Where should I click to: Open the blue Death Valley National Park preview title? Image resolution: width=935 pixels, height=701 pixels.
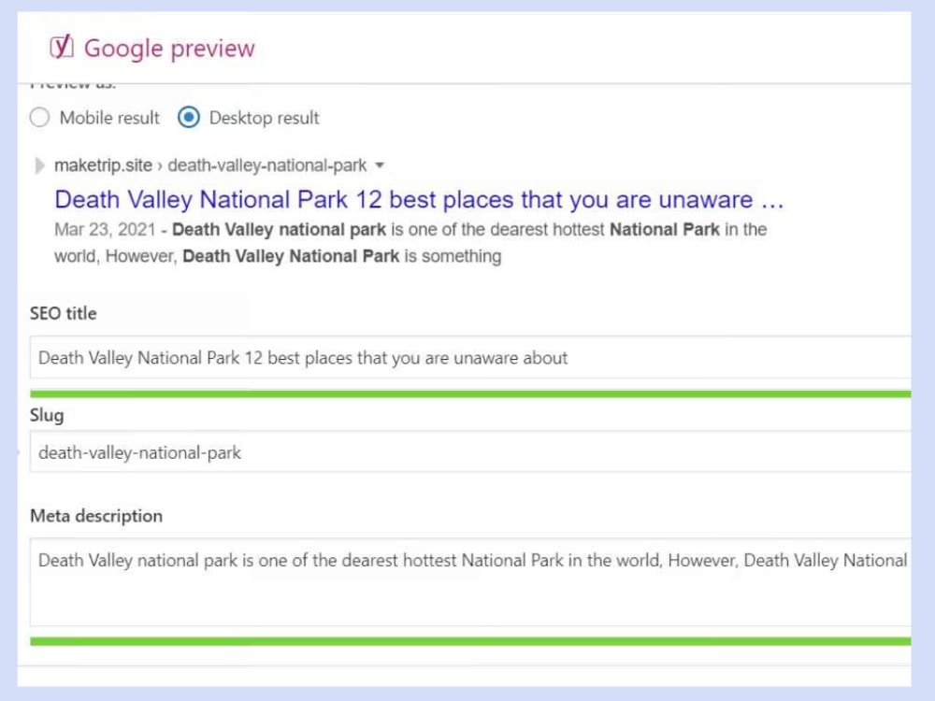(419, 200)
